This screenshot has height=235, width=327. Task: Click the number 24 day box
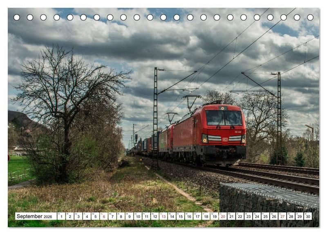point(257,216)
